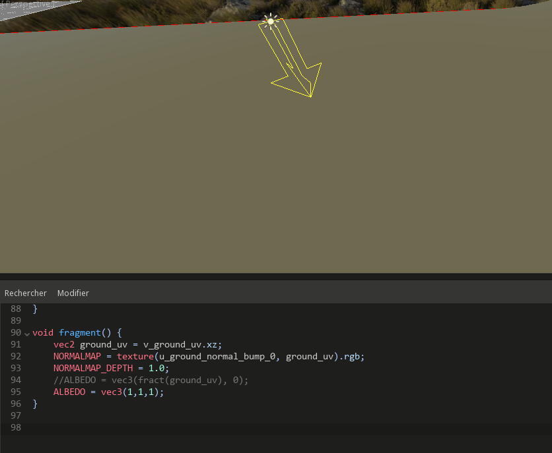The width and height of the screenshot is (552, 453).
Task: Click the closing brace on line 88
Action: pyautogui.click(x=35, y=308)
